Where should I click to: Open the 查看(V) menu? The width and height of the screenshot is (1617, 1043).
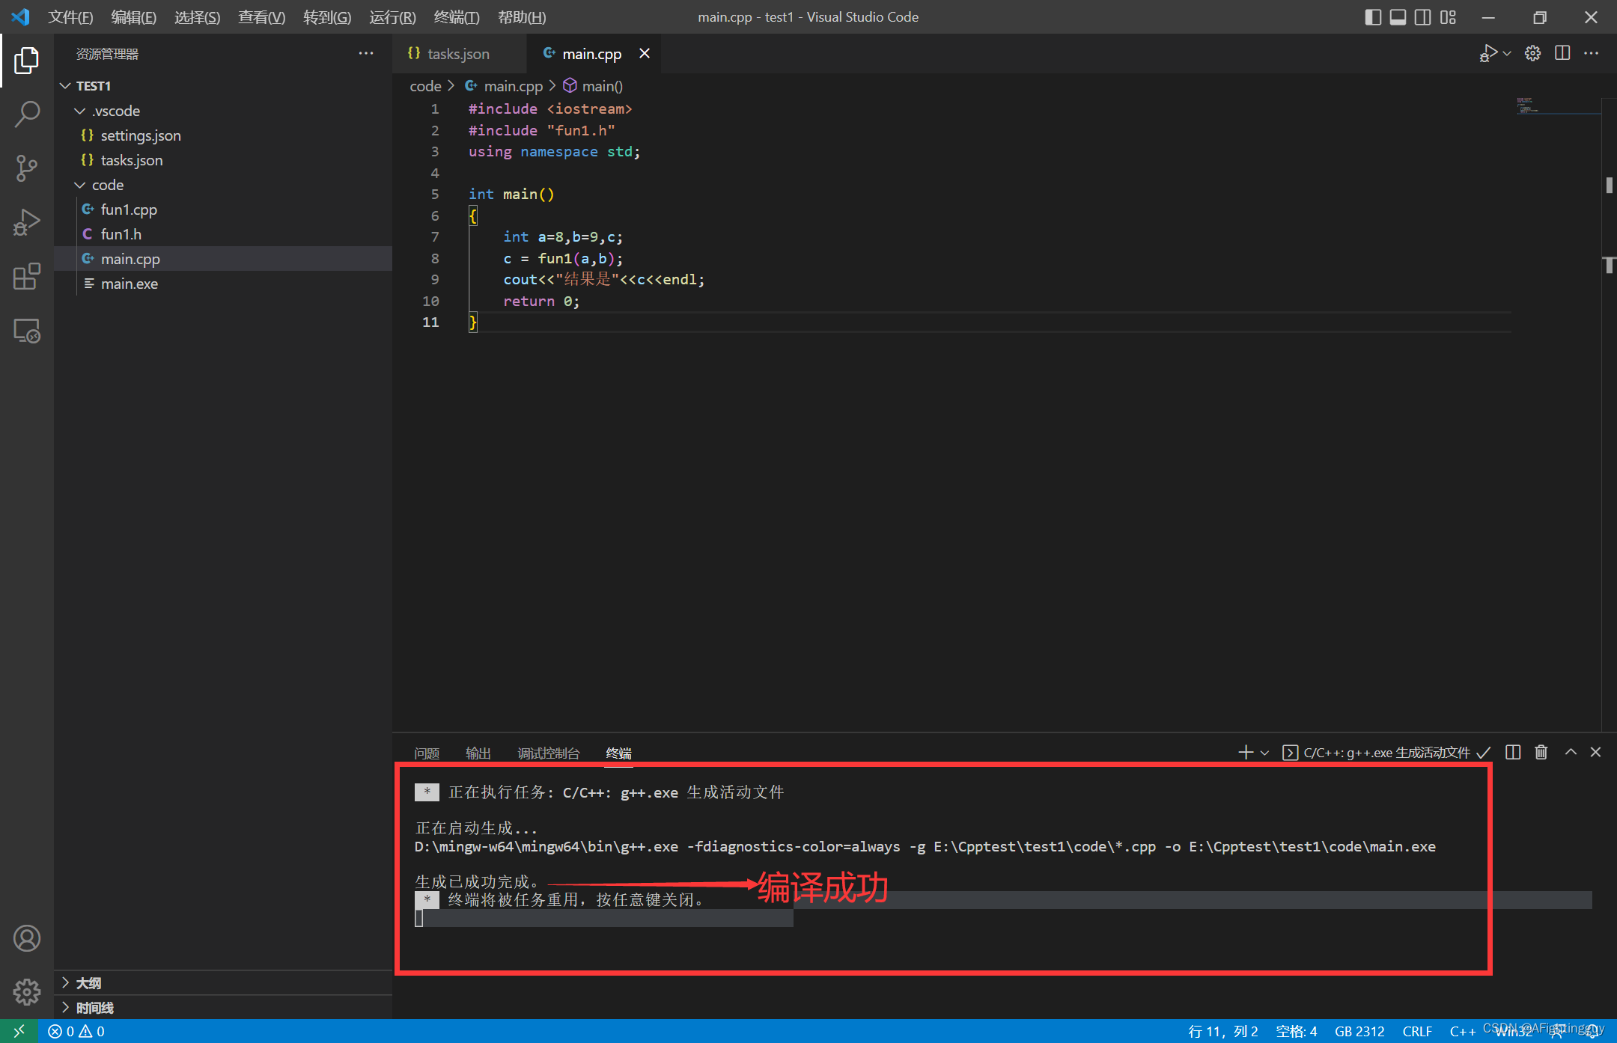pyautogui.click(x=262, y=16)
